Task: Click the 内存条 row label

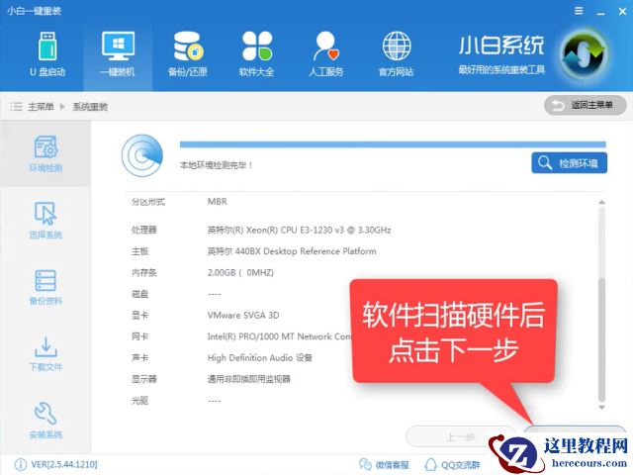Action: [x=143, y=273]
